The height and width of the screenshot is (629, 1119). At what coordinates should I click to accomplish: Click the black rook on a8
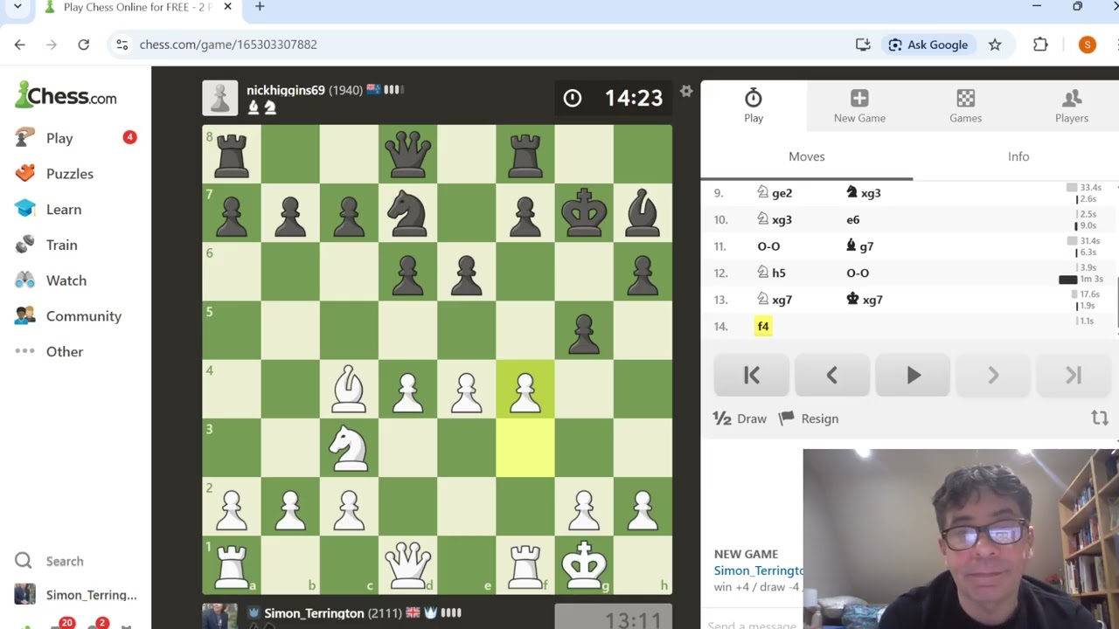tap(232, 154)
